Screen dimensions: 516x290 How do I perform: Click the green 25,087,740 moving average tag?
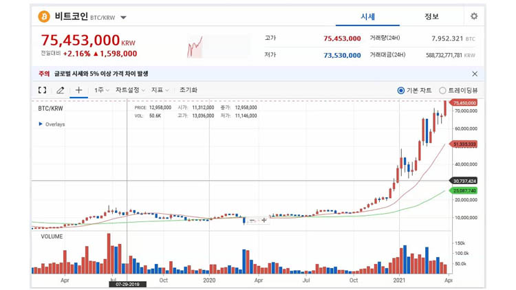tap(463, 191)
